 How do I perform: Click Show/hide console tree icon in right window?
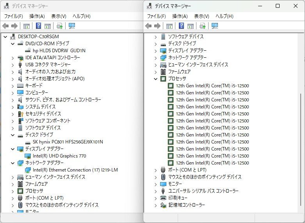(x=169, y=26)
